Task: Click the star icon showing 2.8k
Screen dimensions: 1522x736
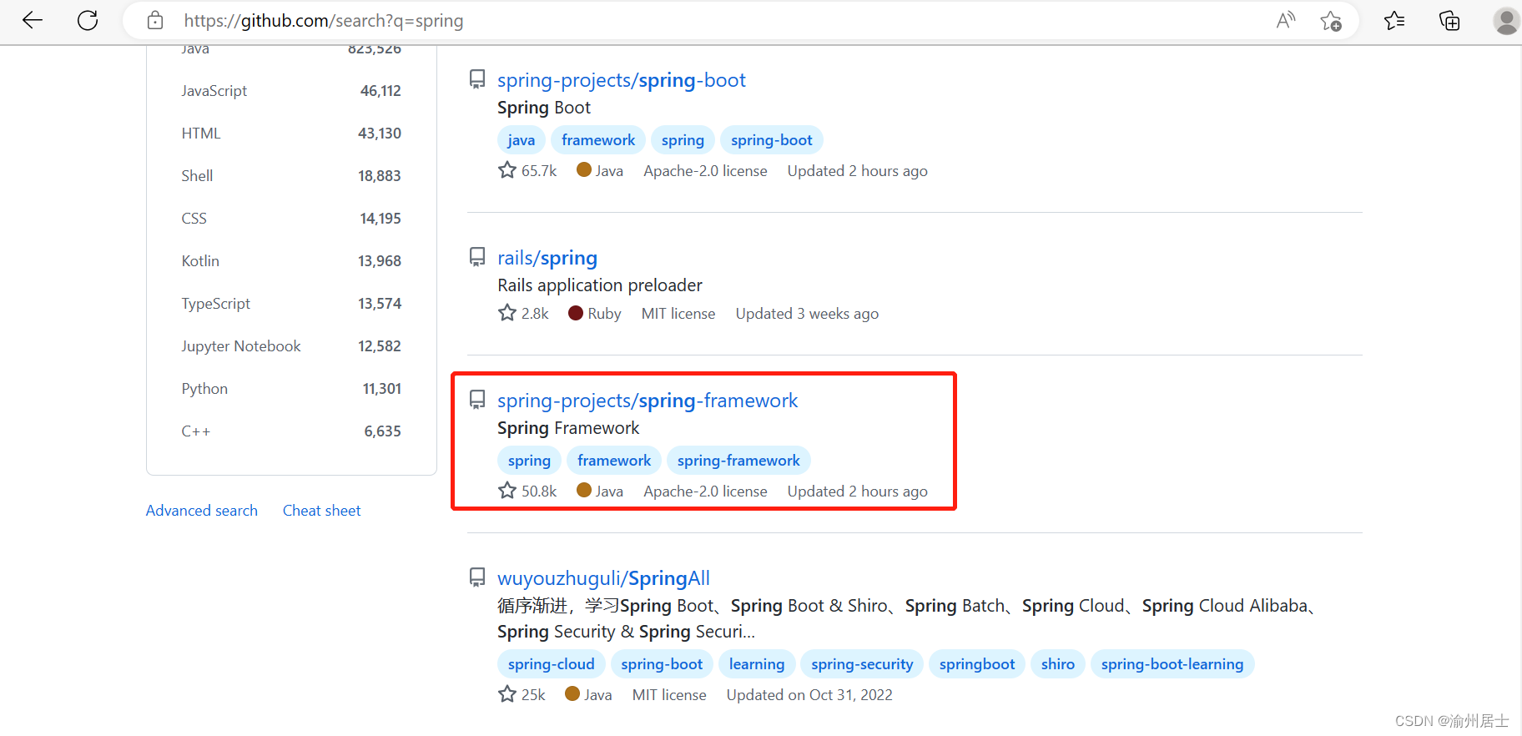Action: (507, 313)
